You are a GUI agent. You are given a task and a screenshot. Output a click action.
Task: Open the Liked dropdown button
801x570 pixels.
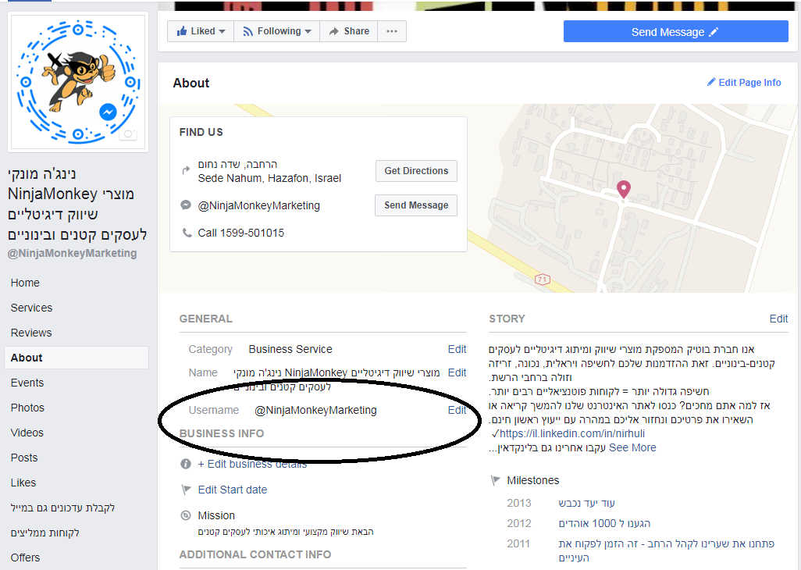click(x=201, y=31)
